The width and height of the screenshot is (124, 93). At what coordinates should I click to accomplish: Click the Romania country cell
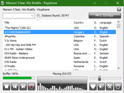[79, 66]
